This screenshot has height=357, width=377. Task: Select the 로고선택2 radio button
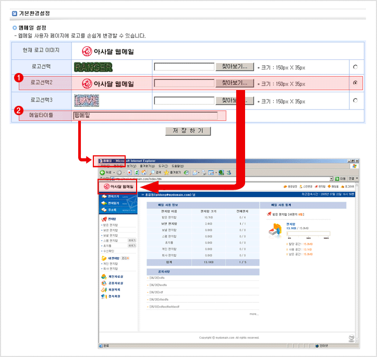point(355,83)
